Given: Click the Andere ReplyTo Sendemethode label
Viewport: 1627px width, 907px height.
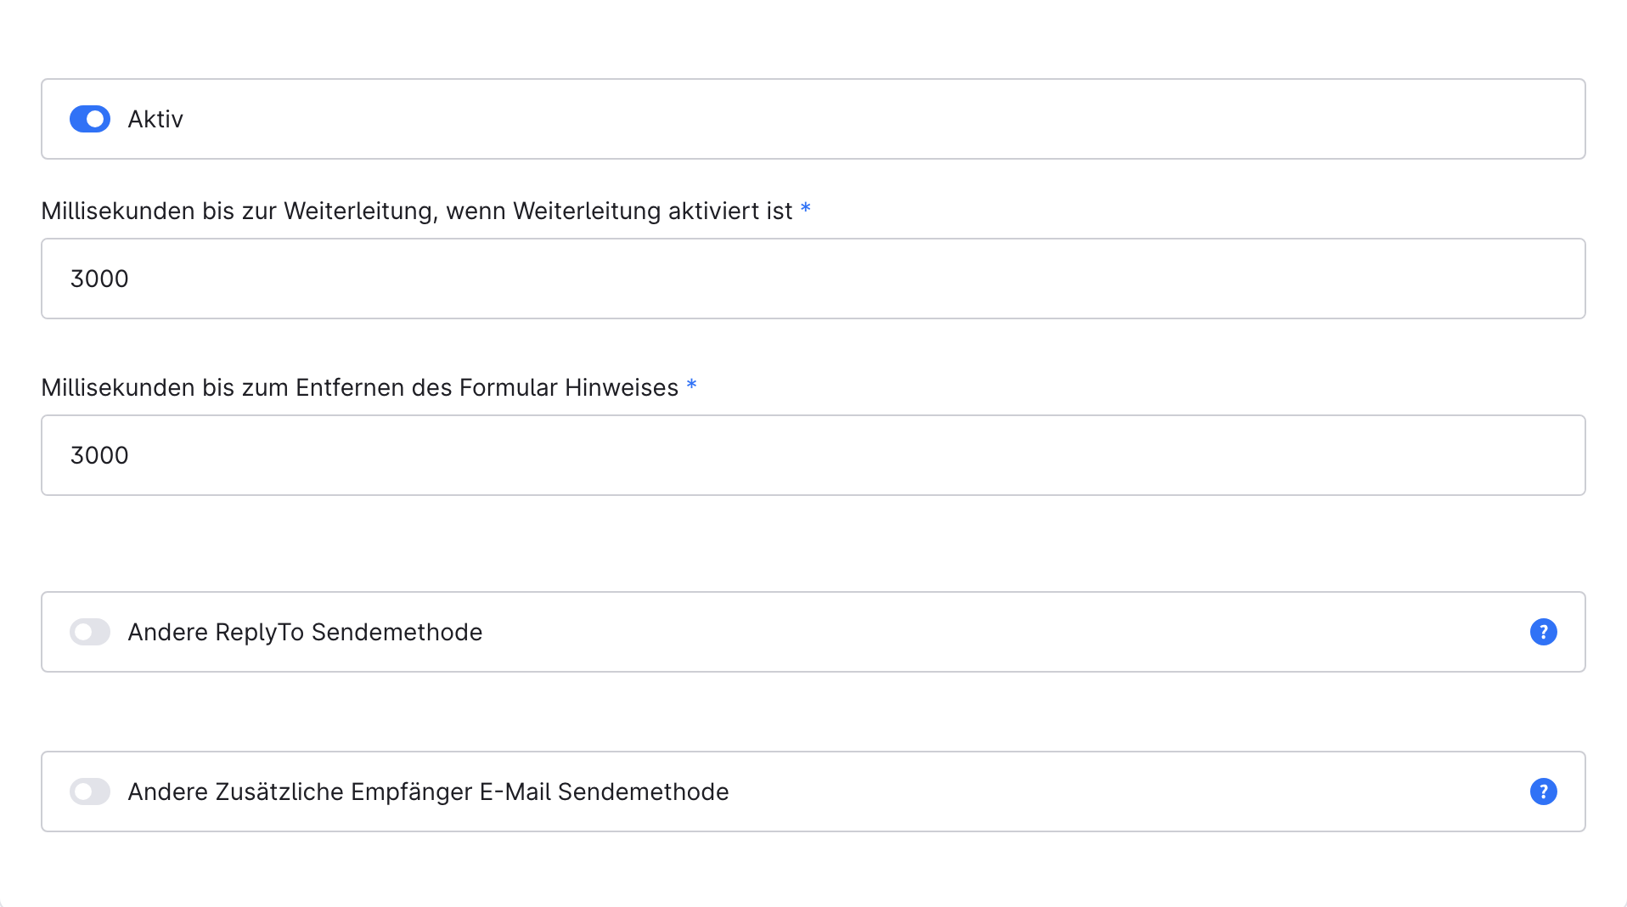Looking at the screenshot, I should click(x=305, y=632).
